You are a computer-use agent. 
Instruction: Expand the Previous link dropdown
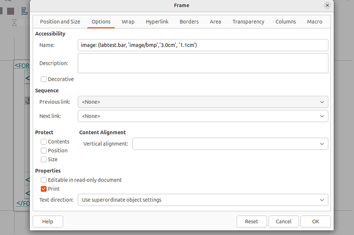coord(203,102)
